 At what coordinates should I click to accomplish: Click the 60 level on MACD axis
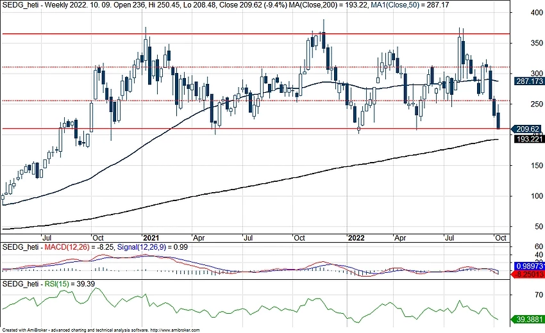[539, 247]
